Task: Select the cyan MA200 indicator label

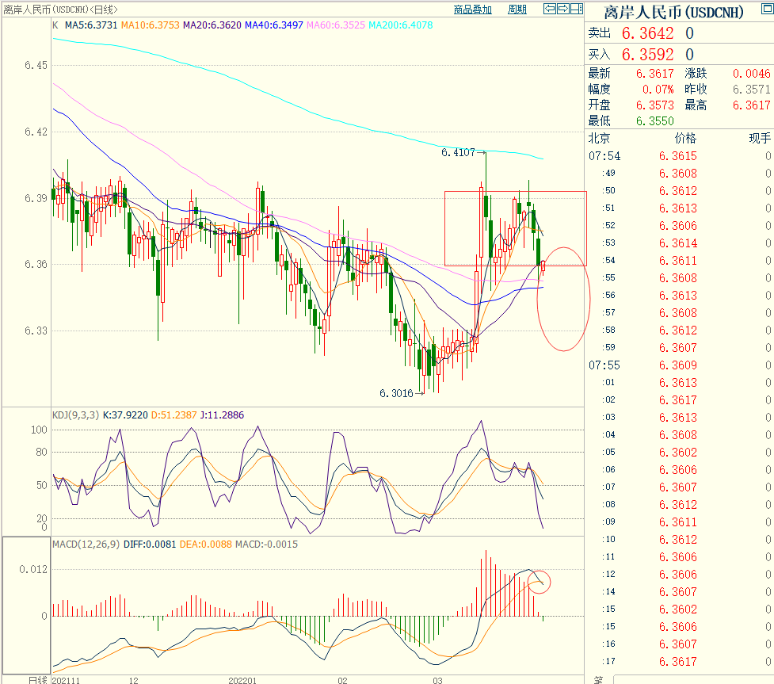Action: click(399, 25)
